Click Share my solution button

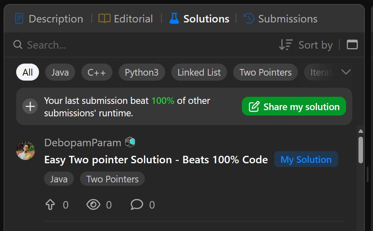(x=294, y=106)
